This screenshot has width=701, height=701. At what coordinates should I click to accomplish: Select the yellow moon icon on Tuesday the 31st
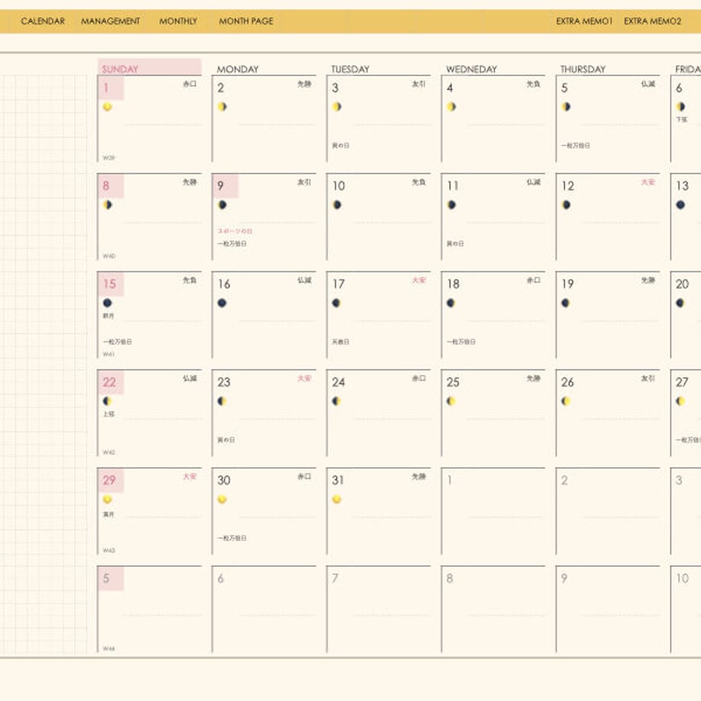tap(337, 499)
